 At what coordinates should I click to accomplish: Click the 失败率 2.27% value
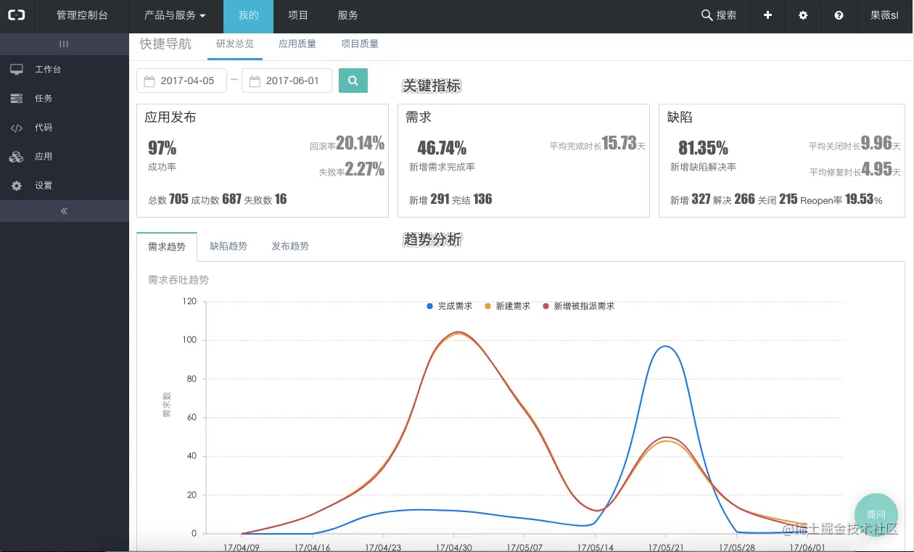coord(352,170)
